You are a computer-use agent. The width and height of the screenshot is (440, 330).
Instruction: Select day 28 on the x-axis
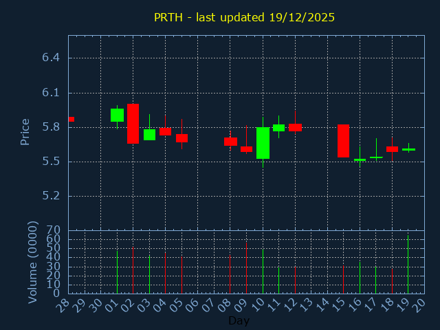point(65,305)
